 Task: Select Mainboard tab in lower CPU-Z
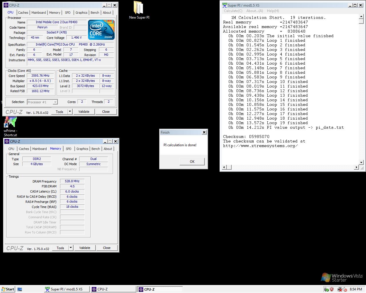pos(39,149)
